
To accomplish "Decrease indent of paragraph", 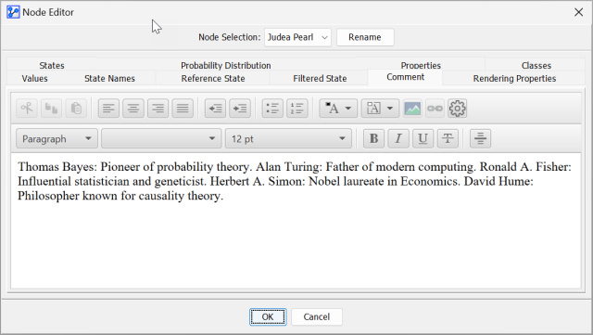I will [216, 109].
